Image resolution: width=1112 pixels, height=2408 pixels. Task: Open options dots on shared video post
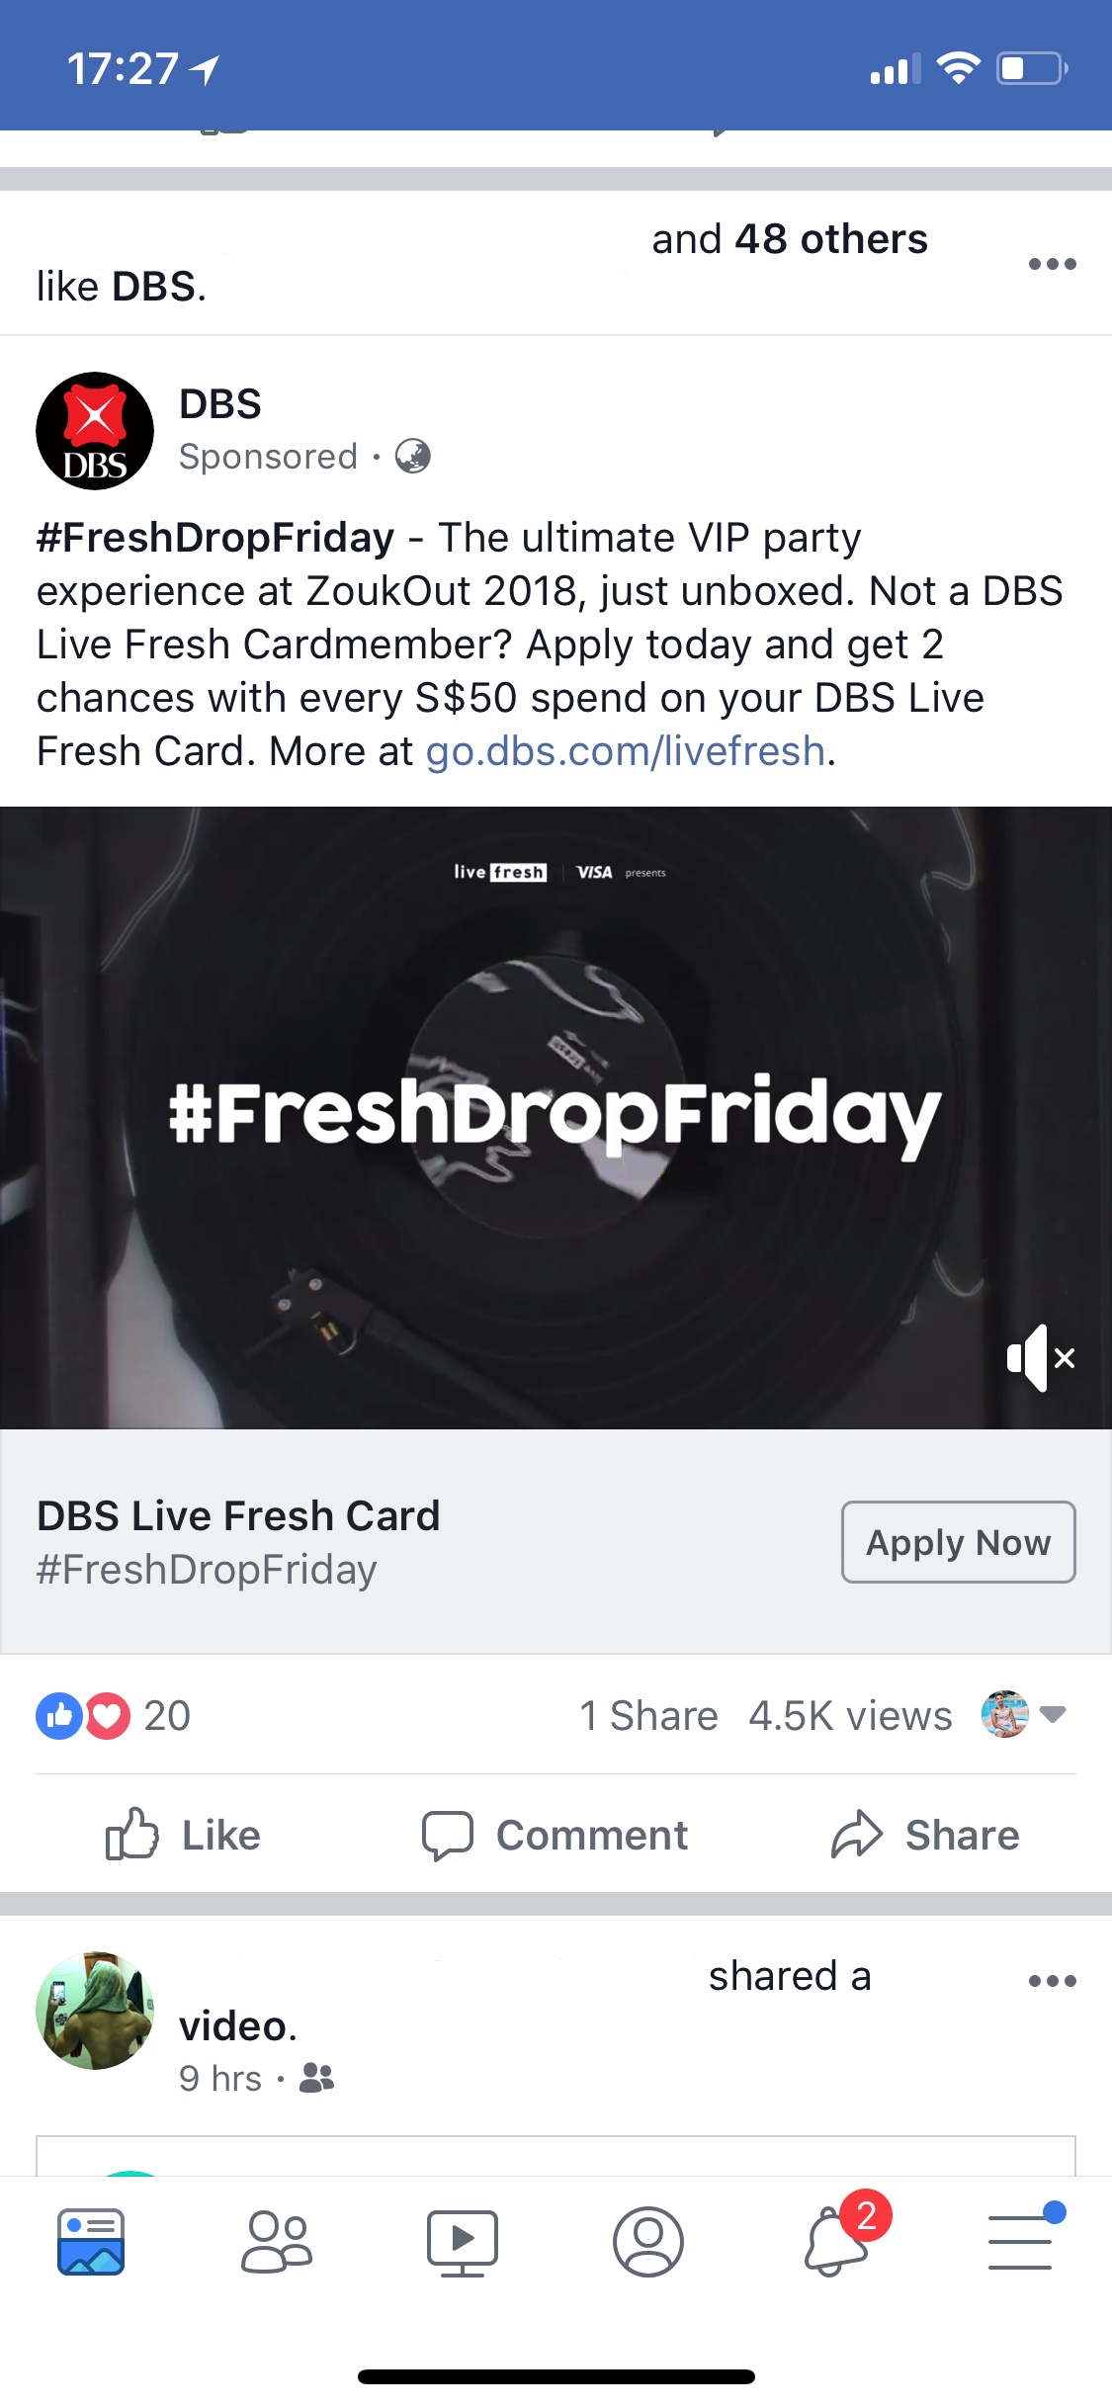(x=1052, y=1981)
